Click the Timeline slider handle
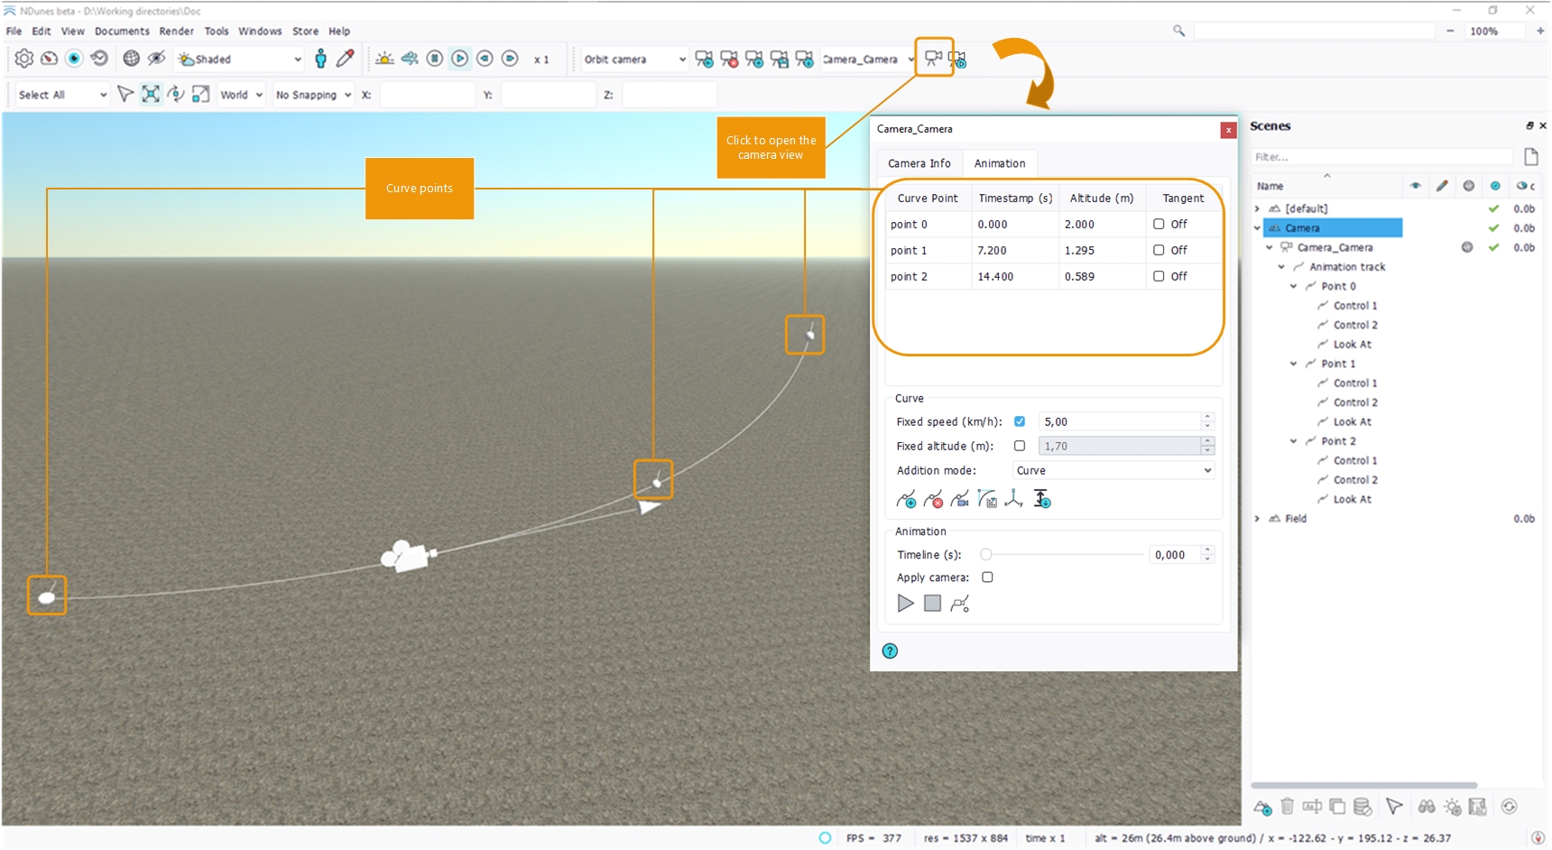Screen dimensions: 1552x850 (x=986, y=555)
